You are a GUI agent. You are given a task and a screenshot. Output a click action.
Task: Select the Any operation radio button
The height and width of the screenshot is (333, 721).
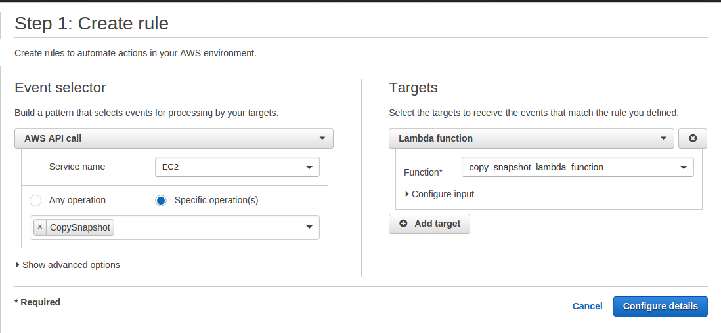35,200
